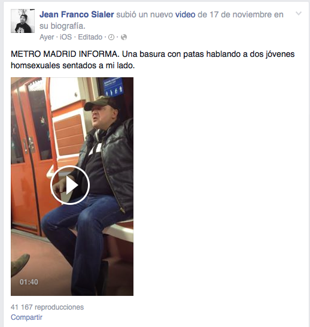Click the 'Ayer' timestamp link
310x327 pixels.
[x=47, y=37]
